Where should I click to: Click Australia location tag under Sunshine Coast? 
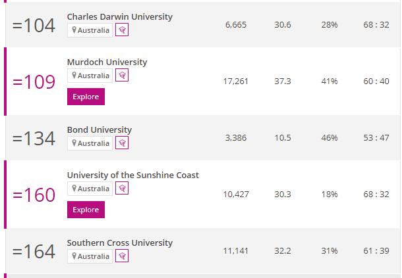[x=90, y=189]
